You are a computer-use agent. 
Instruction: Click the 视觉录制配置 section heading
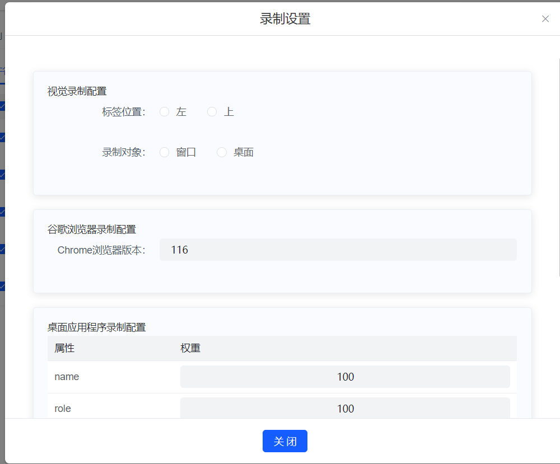(x=77, y=91)
